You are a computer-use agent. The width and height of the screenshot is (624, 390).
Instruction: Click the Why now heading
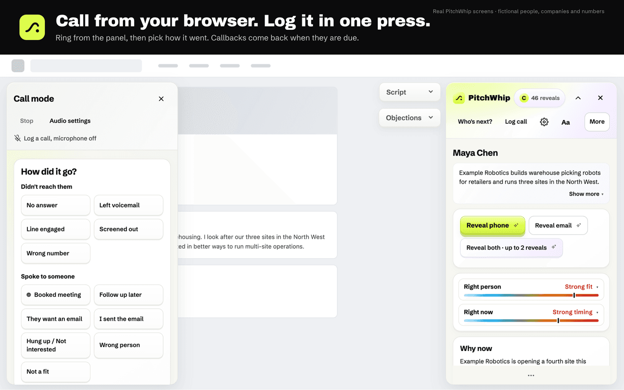pyautogui.click(x=476, y=349)
